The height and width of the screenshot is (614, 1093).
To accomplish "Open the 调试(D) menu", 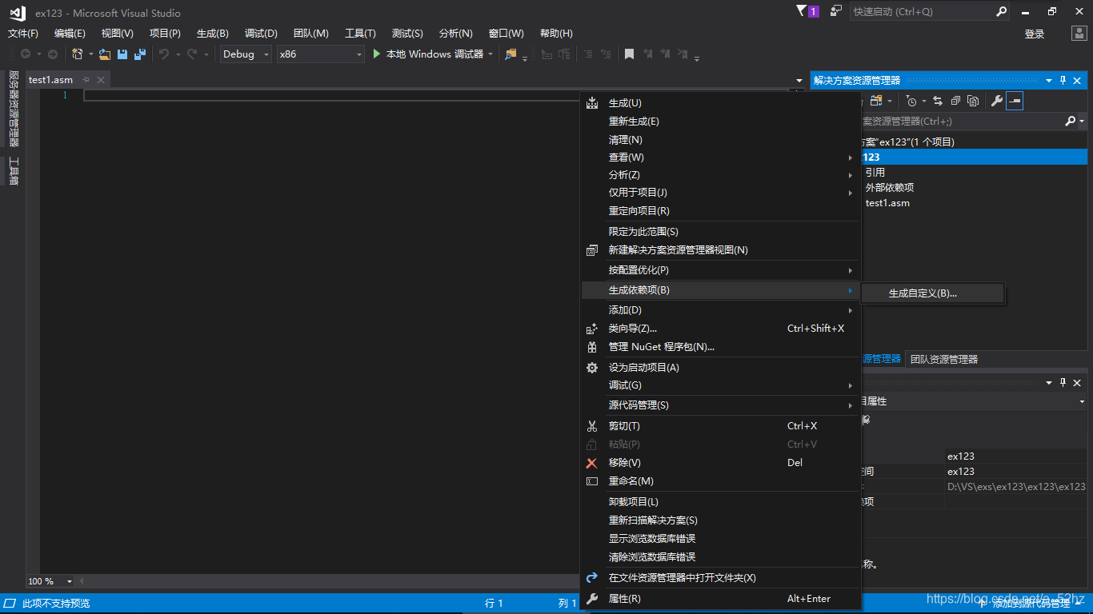I will (x=261, y=34).
